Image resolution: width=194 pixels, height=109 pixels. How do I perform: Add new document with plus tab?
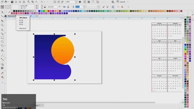click(x=37, y=16)
